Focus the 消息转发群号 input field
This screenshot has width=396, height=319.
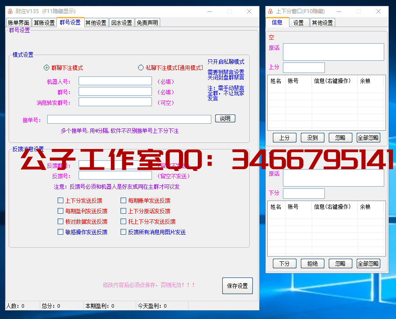click(x=115, y=102)
